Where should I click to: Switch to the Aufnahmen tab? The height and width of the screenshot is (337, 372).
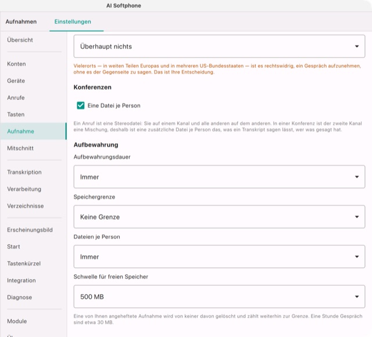point(21,21)
